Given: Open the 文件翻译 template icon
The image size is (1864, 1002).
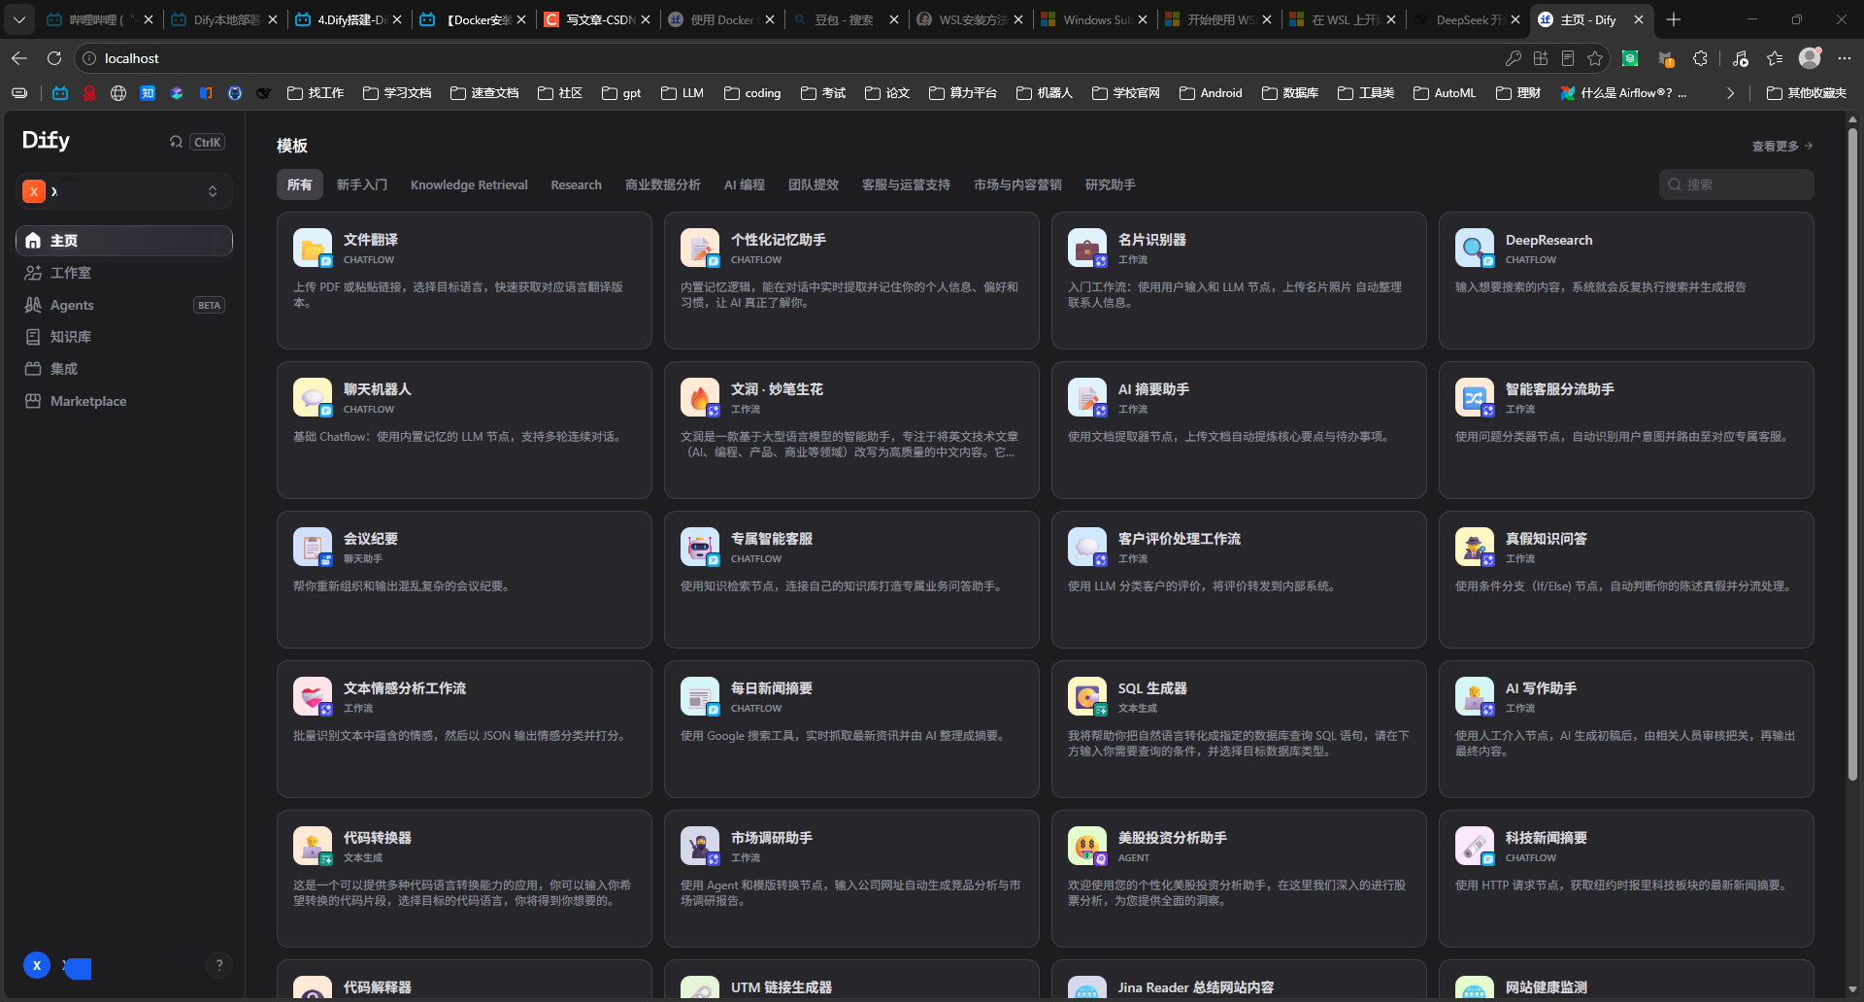Looking at the screenshot, I should pyautogui.click(x=313, y=249).
